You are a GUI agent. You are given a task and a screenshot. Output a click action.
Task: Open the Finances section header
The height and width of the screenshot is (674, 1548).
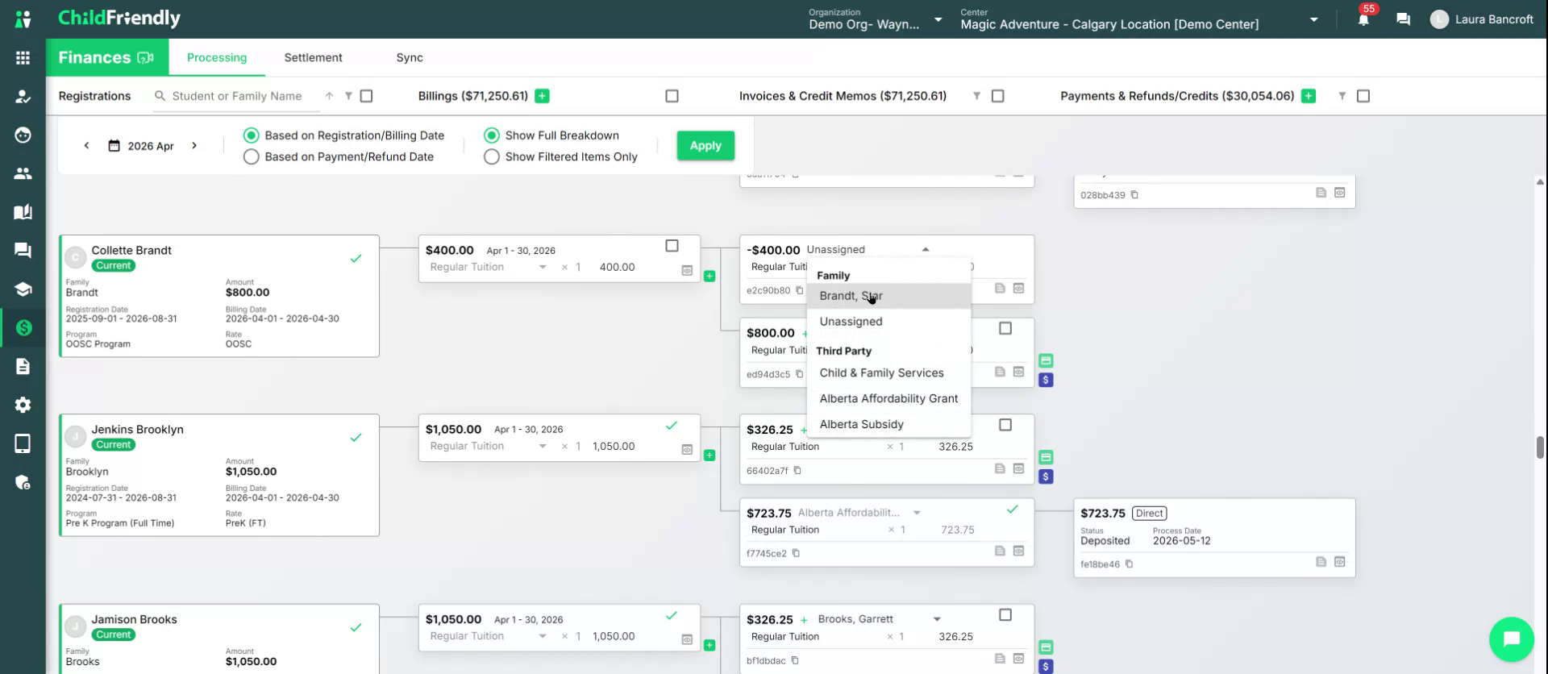[x=106, y=57]
